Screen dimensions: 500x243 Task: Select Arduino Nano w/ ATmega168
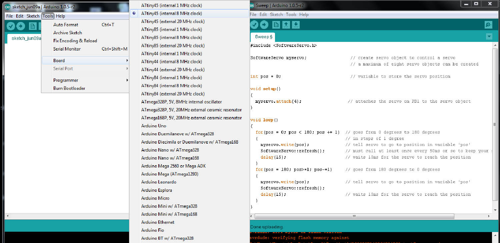(189, 158)
